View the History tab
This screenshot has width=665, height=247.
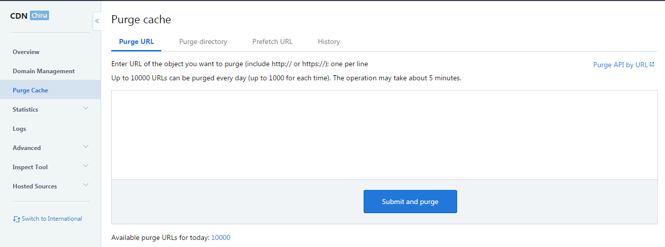point(329,42)
